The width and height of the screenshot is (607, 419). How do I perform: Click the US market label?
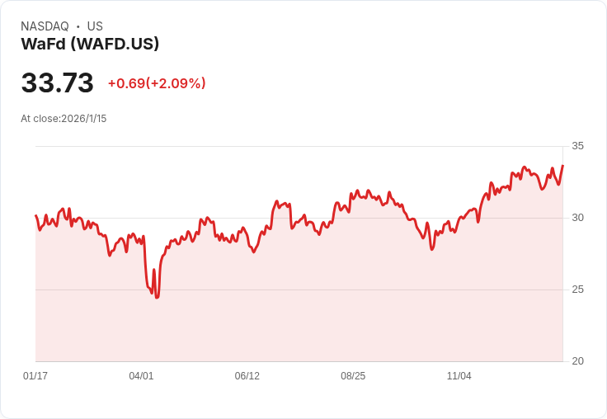[x=95, y=26]
